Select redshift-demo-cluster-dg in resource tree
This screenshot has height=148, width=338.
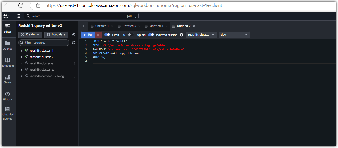coord(47,76)
